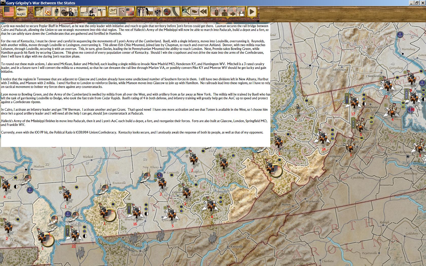Click the double-arrow rewind button

coord(203,11)
